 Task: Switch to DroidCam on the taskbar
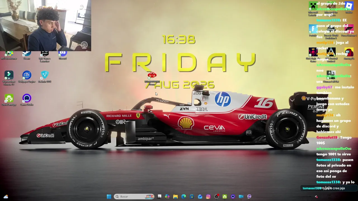point(225,197)
